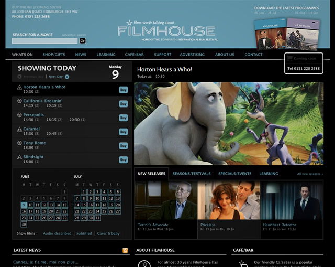The height and width of the screenshot is (267, 335).
Task: Go to the Learning nav item
Action: [106, 55]
